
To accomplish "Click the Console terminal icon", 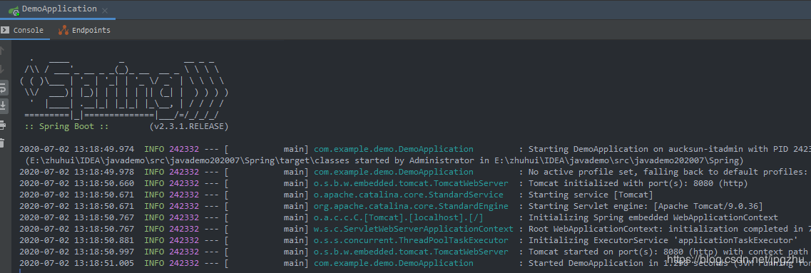I will pos(5,30).
